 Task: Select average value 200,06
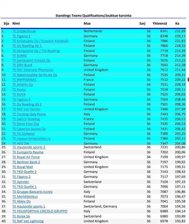[180, 152]
